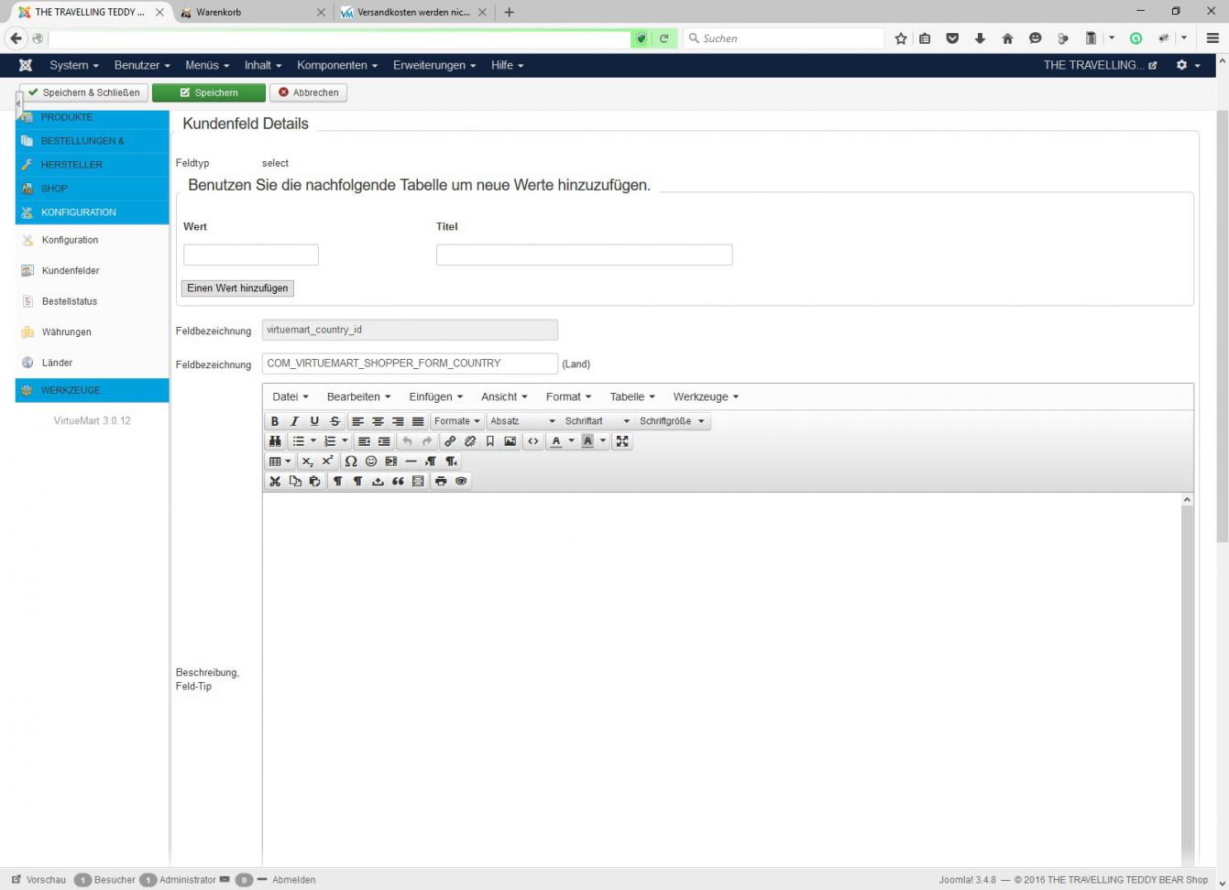Click the Omega special character icon
The height and width of the screenshot is (890, 1229).
coord(351,461)
